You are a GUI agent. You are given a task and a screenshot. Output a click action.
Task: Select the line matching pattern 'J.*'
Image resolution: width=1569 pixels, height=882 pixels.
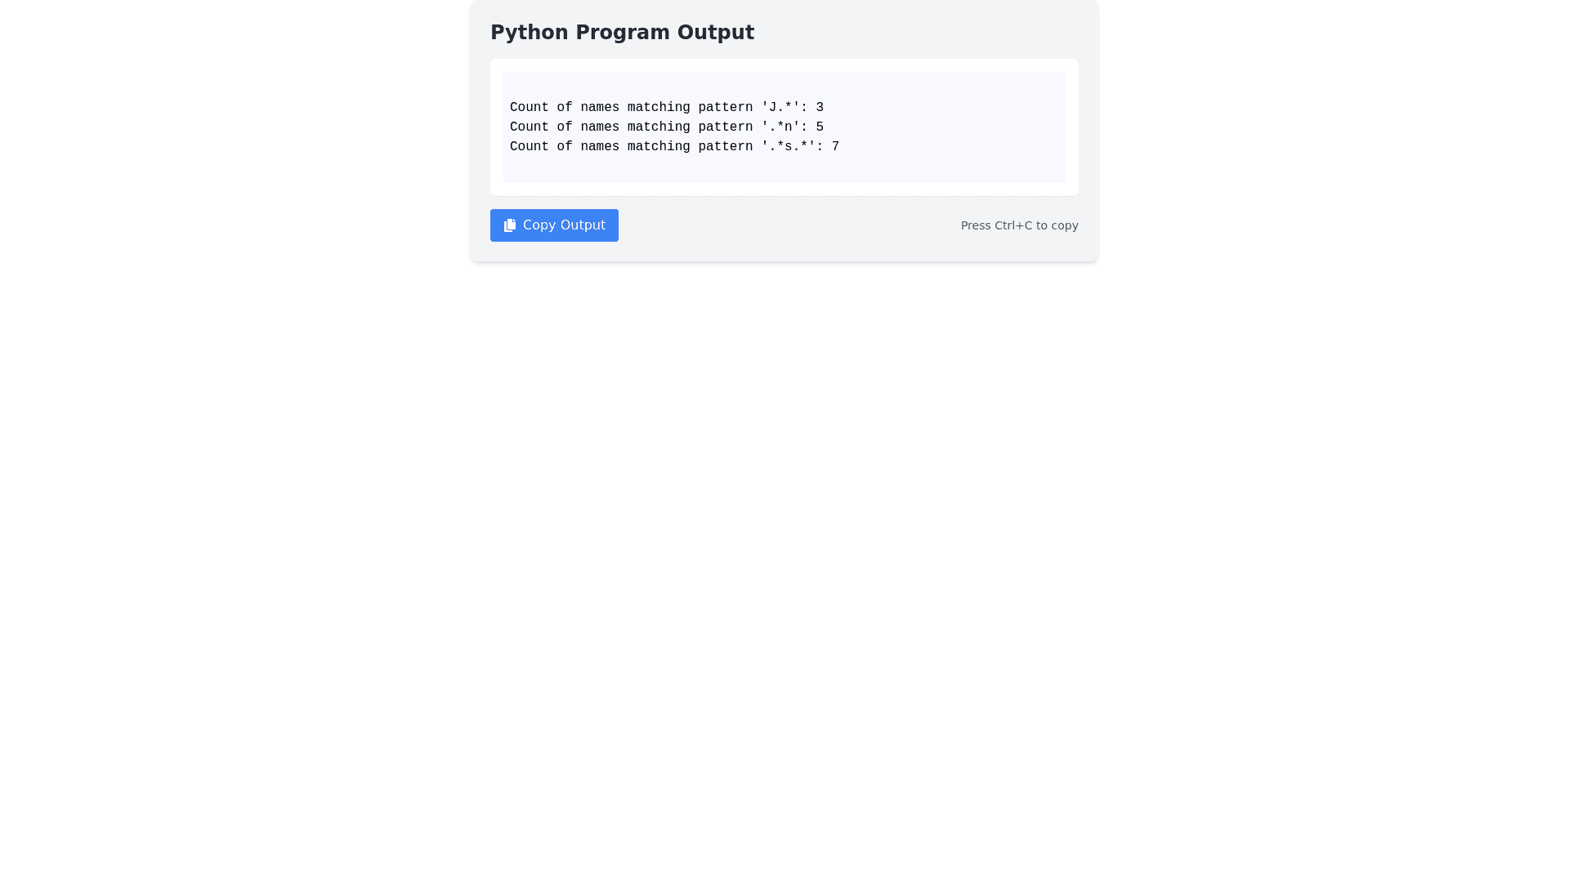pyautogui.click(x=666, y=107)
